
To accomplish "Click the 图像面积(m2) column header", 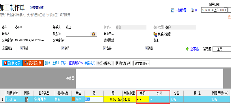I will (x=220, y=93).
